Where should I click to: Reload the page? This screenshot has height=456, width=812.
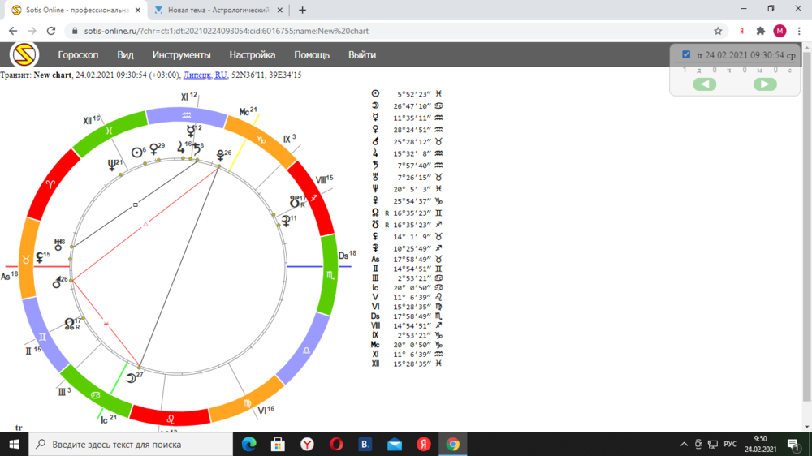(50, 31)
